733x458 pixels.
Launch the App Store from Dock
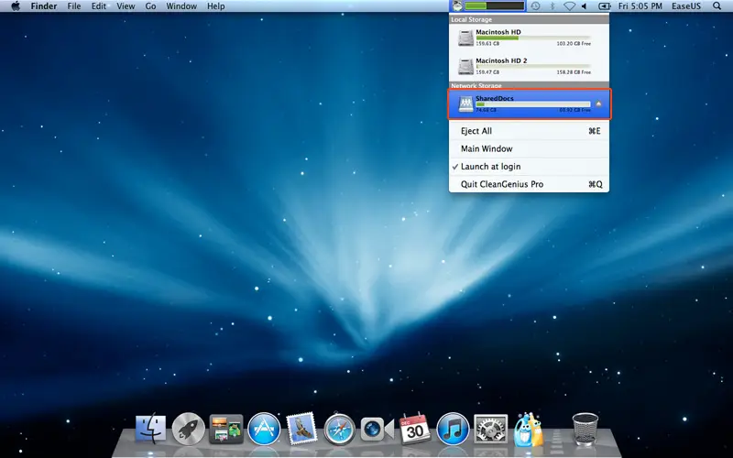tap(264, 429)
